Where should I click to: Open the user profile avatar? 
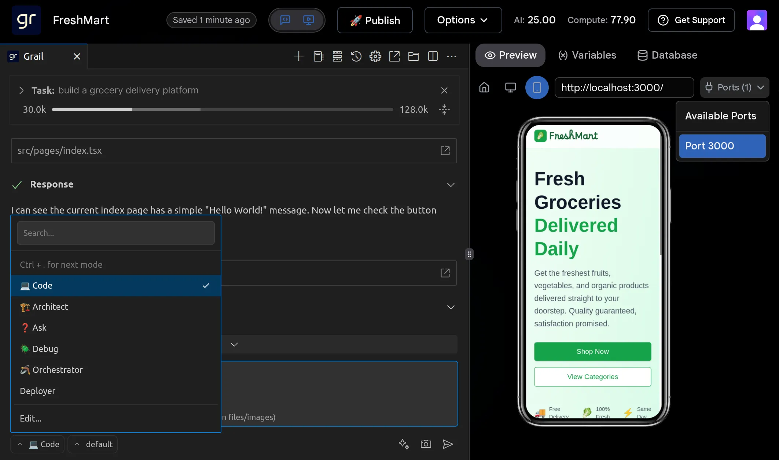[757, 20]
